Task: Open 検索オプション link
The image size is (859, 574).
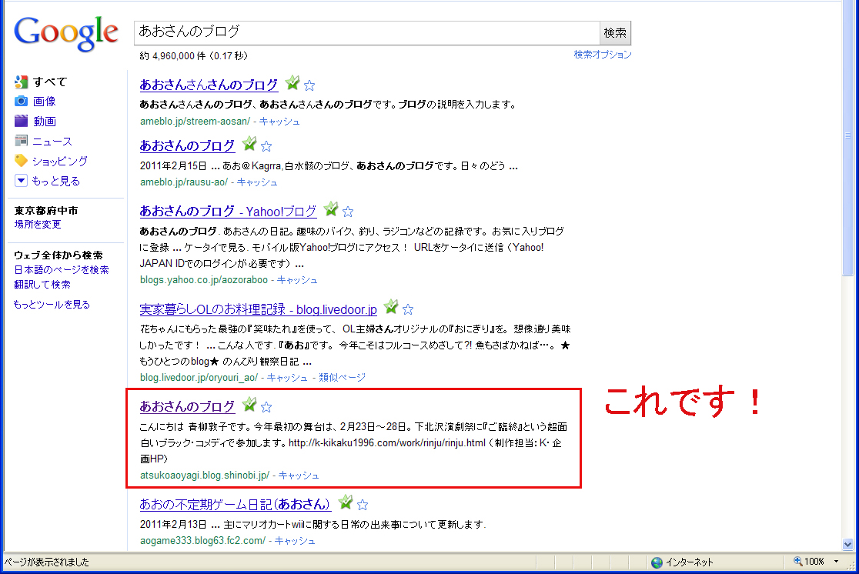Action: (x=603, y=54)
